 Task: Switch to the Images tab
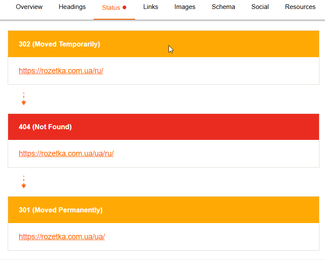tap(185, 7)
